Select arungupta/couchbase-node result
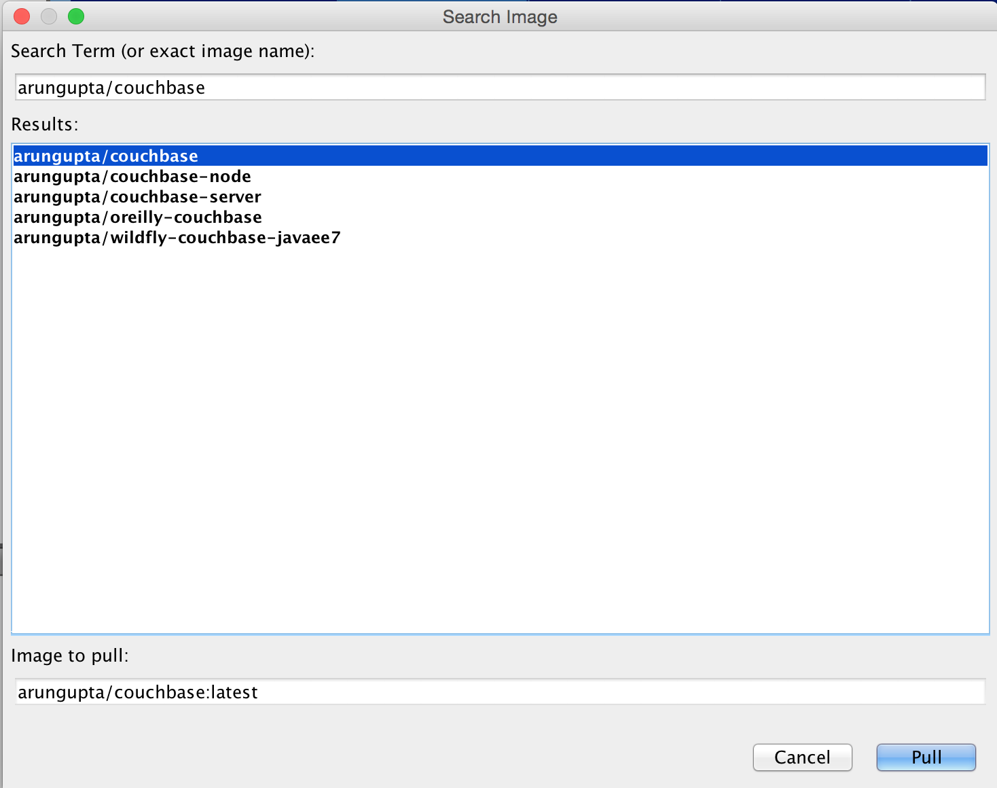Viewport: 997px width, 788px height. coord(500,176)
